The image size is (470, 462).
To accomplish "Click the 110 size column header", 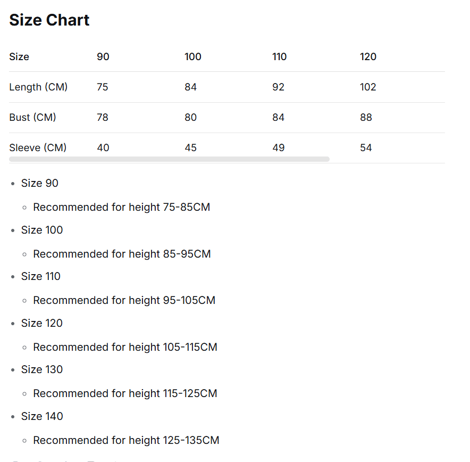I will (279, 57).
